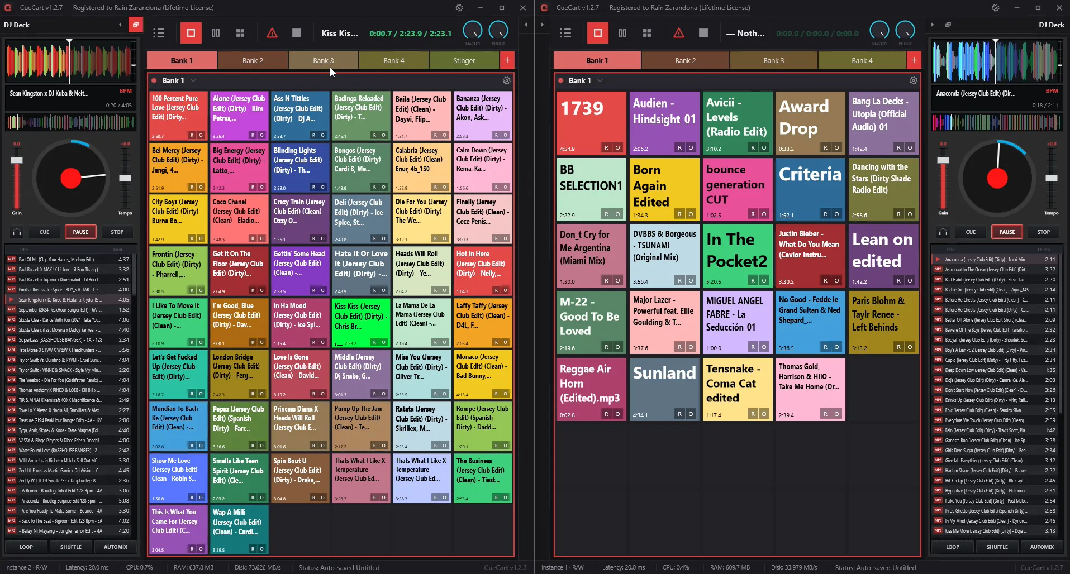This screenshot has width=1070, height=574.
Task: Click PAUSE on the left DJ Deck
Action: [80, 232]
